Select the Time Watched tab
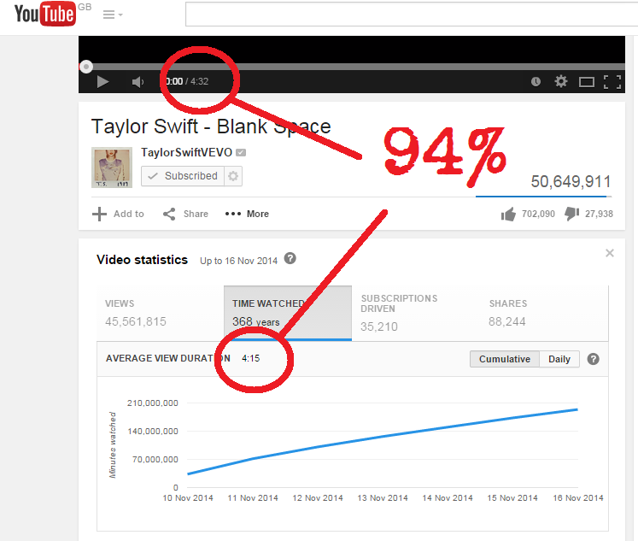 pos(288,313)
